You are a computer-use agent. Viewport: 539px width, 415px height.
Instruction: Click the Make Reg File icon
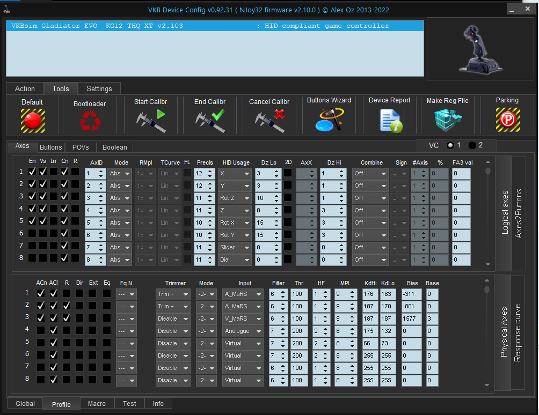pos(447,120)
